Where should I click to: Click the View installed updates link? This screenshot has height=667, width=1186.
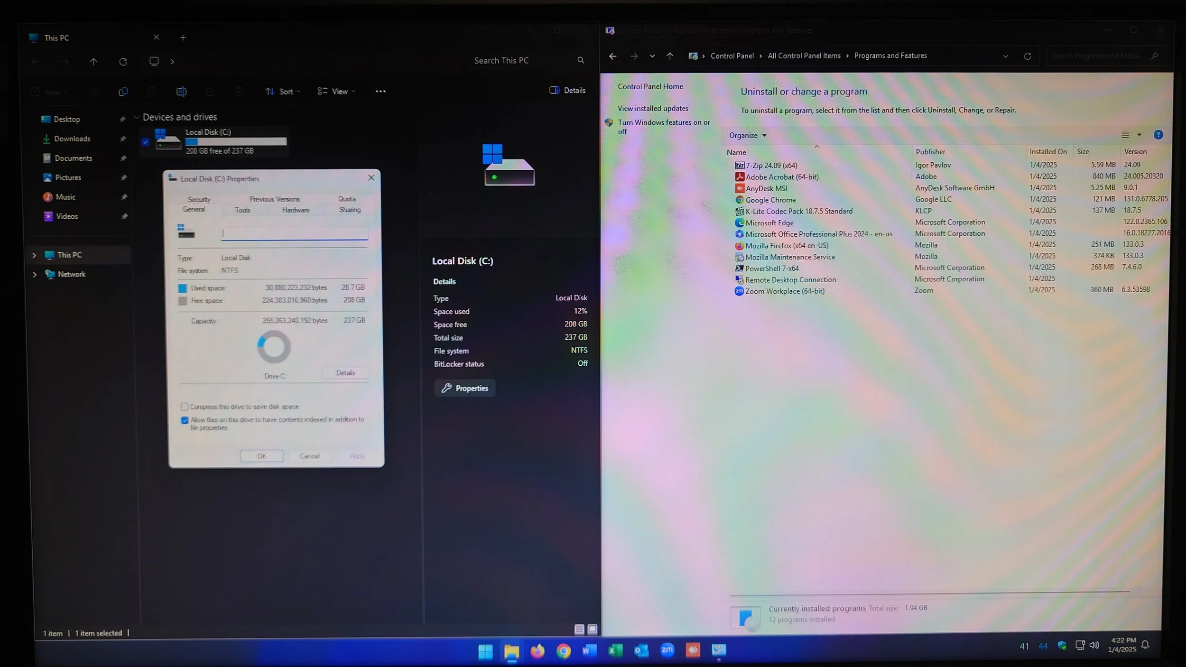(652, 109)
